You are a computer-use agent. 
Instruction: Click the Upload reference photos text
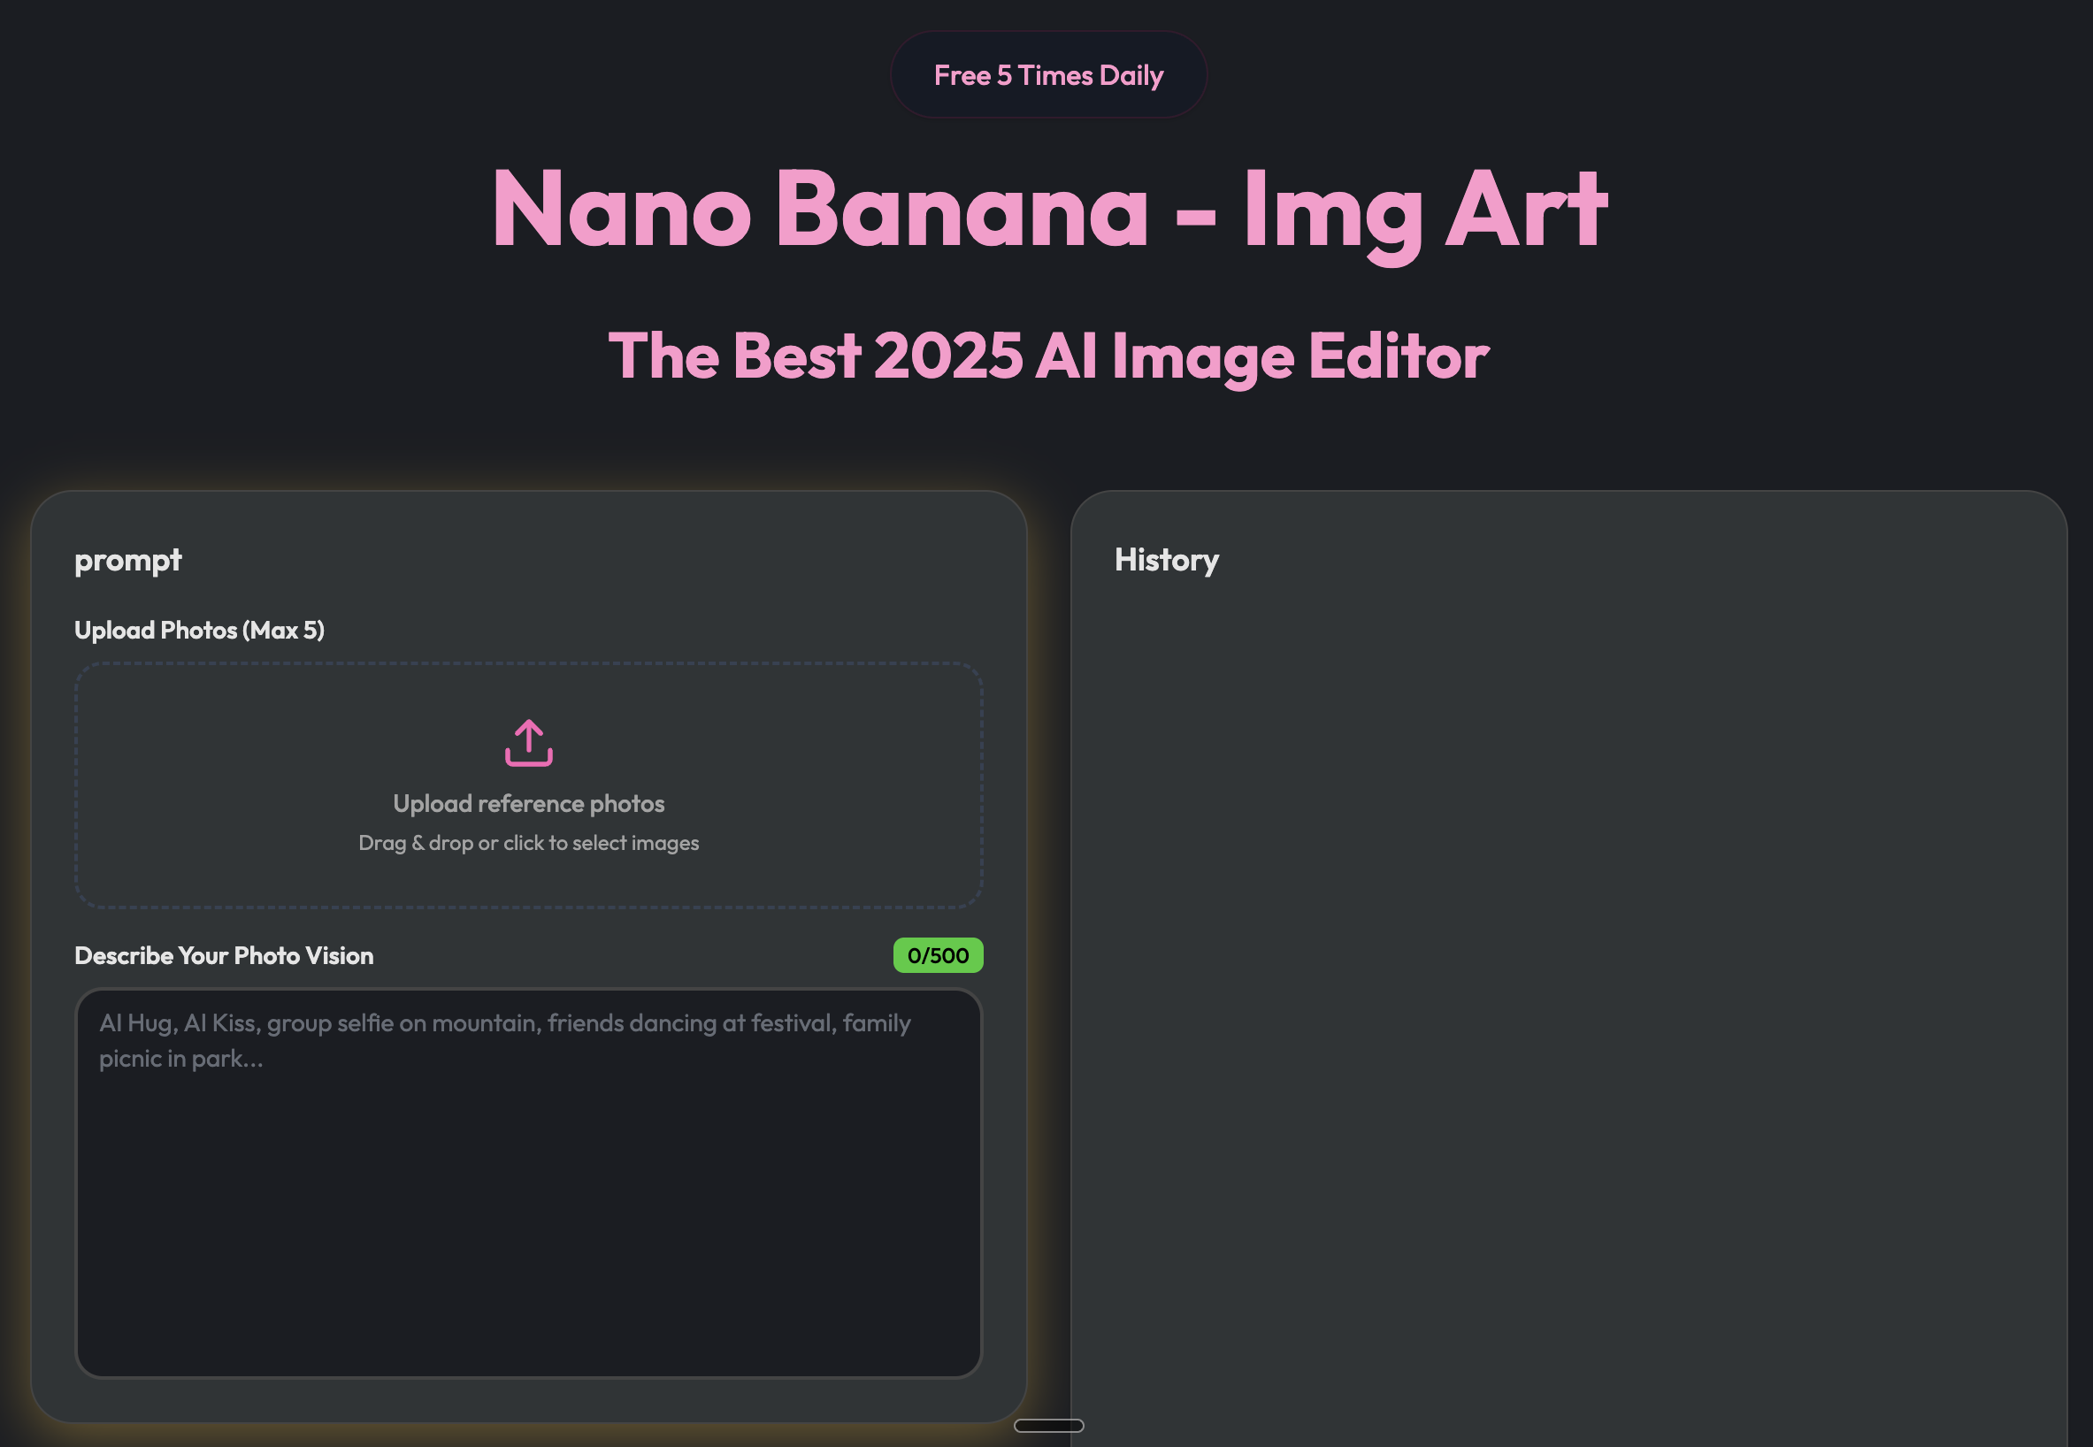tap(529, 804)
